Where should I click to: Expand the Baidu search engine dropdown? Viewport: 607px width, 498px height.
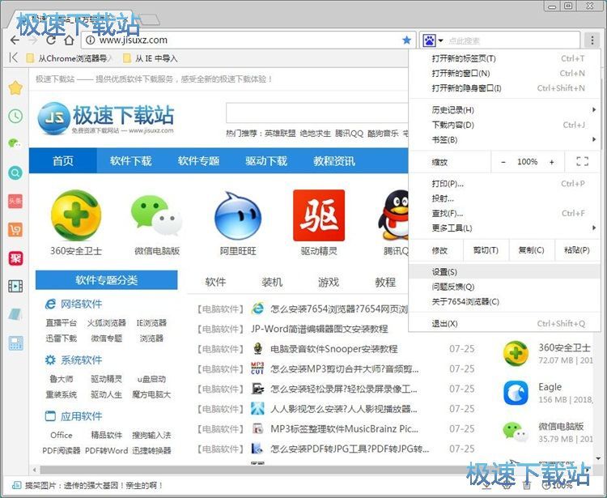(x=430, y=40)
